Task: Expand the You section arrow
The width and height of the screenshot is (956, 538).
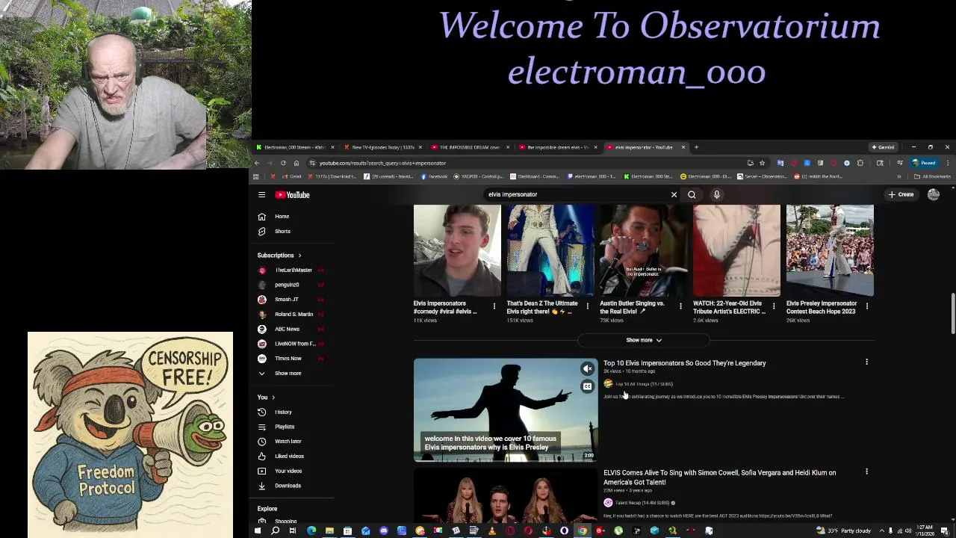Action: [273, 398]
